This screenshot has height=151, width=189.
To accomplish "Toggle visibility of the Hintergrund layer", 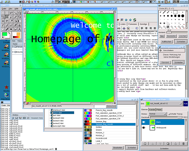I will 144,128.
